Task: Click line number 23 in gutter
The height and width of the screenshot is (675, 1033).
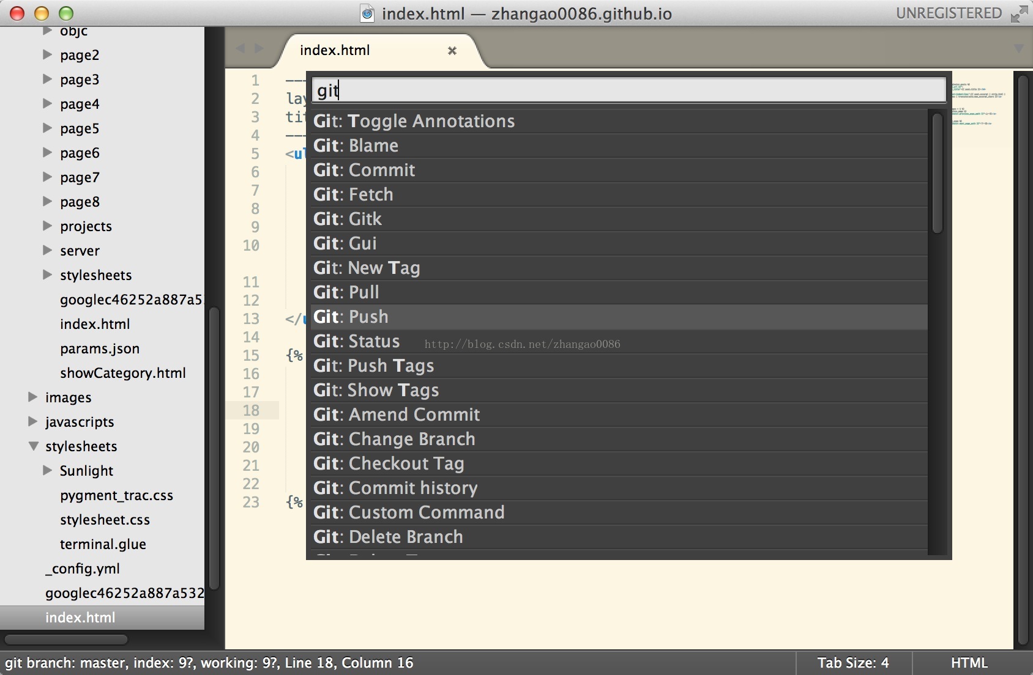Action: 251,502
